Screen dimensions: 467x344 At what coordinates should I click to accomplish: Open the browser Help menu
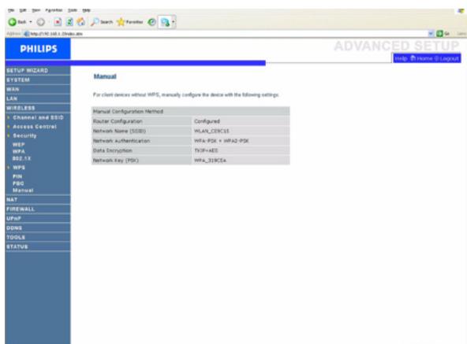coord(86,10)
